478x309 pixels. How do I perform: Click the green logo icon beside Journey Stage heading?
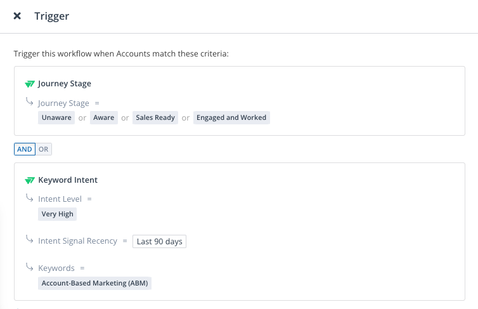(x=30, y=84)
